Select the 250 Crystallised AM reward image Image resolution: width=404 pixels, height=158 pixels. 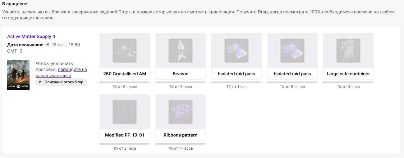pyautogui.click(x=125, y=51)
